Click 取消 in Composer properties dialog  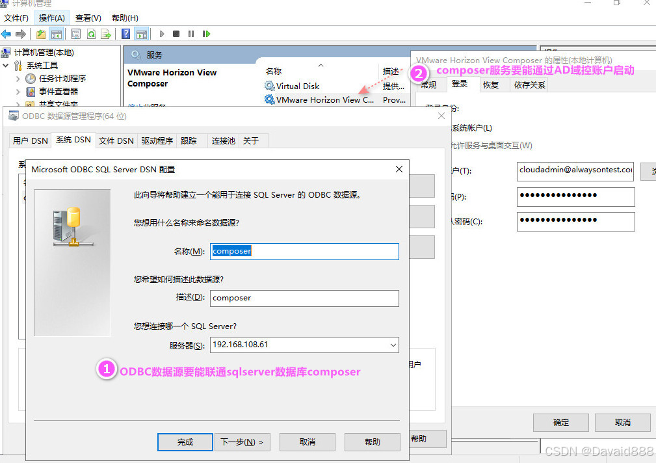623,423
